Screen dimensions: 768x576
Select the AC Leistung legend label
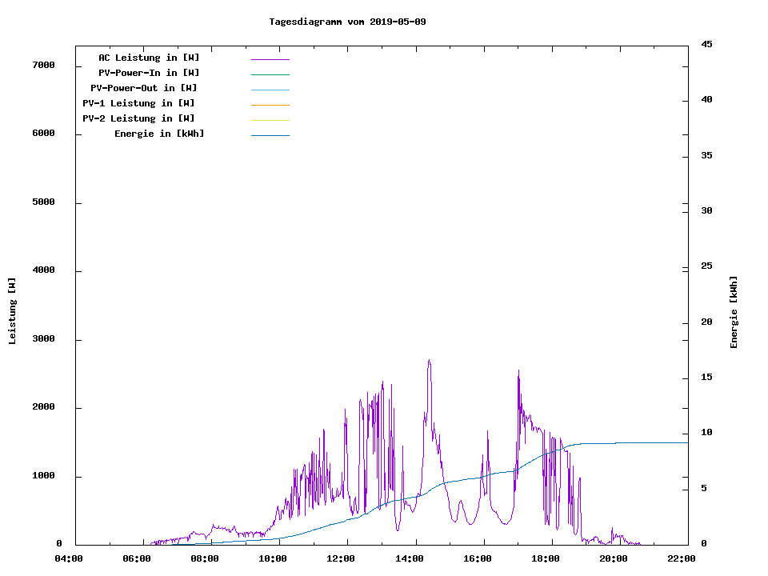(149, 58)
